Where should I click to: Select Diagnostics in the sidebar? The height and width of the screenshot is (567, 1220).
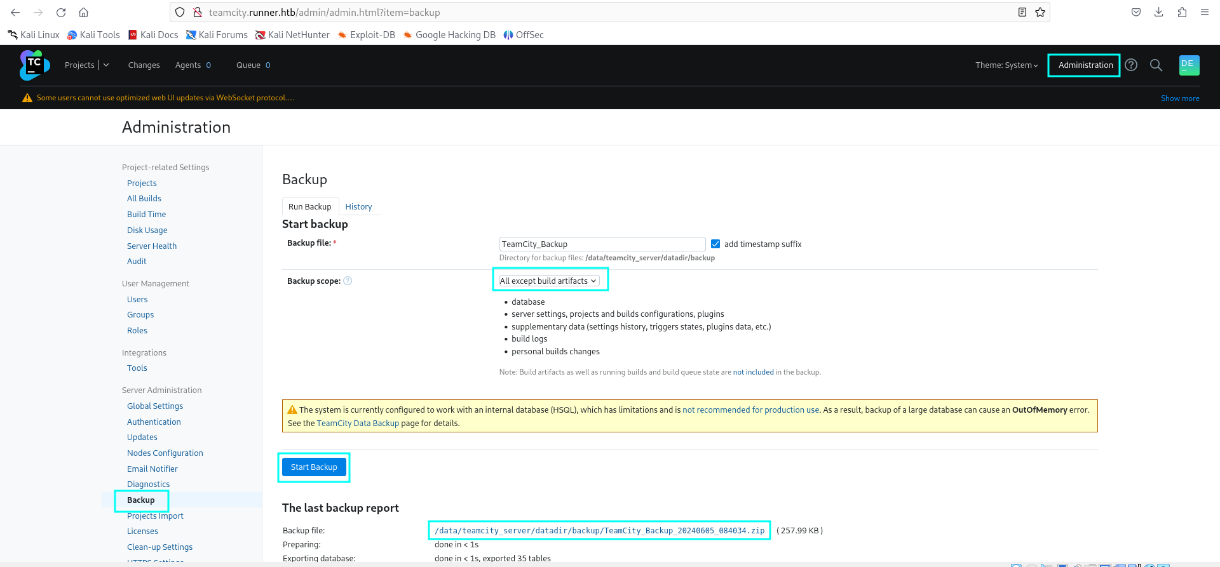(148, 484)
